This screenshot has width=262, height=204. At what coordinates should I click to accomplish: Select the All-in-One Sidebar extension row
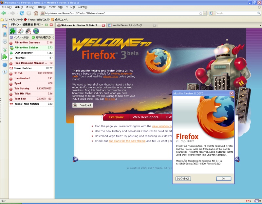(31, 48)
